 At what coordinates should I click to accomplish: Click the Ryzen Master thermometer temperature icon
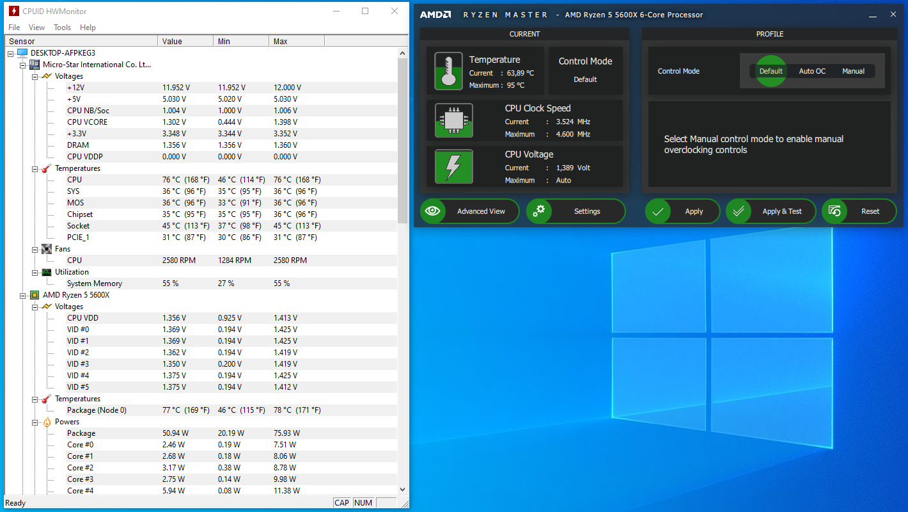pos(448,71)
